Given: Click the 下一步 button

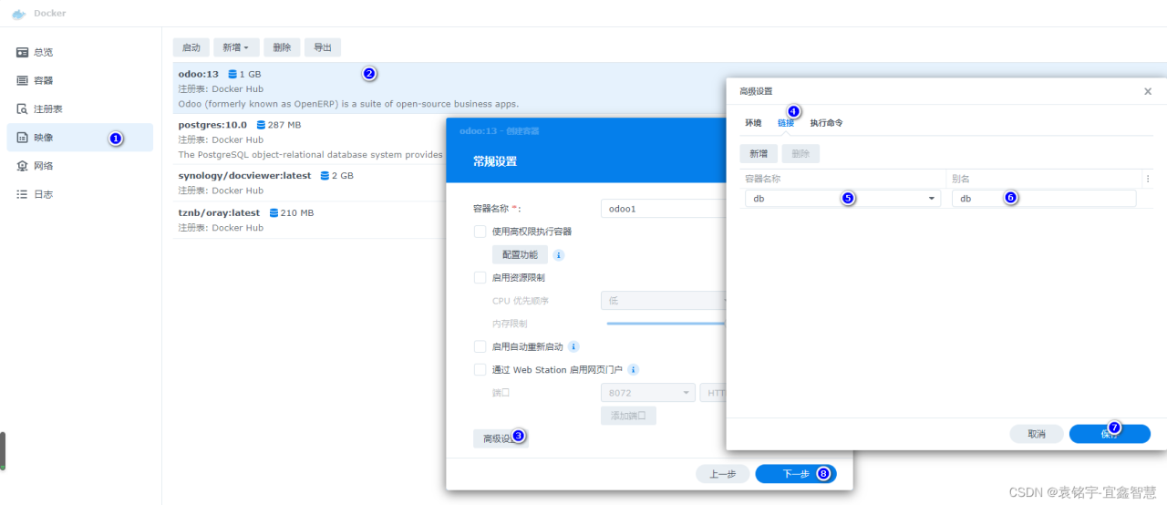Looking at the screenshot, I should (796, 474).
